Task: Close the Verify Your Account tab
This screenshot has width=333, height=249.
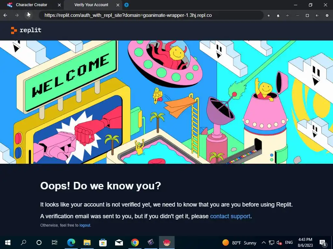Action: [x=118, y=5]
